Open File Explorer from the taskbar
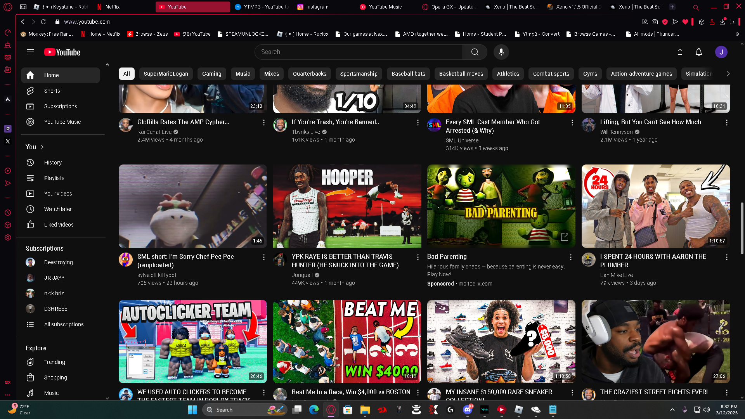This screenshot has width=745, height=419. coord(365,410)
